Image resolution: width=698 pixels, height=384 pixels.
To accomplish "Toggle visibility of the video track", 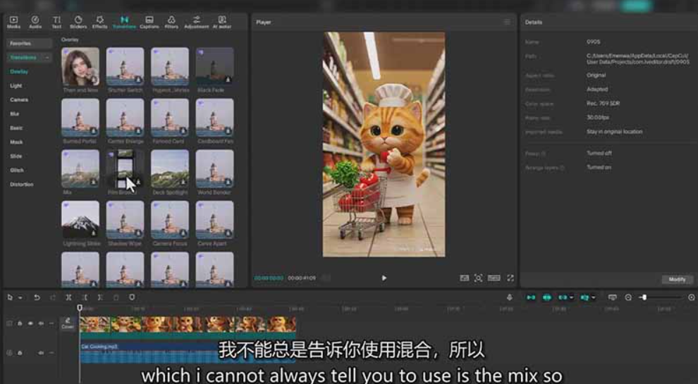I will (30, 323).
